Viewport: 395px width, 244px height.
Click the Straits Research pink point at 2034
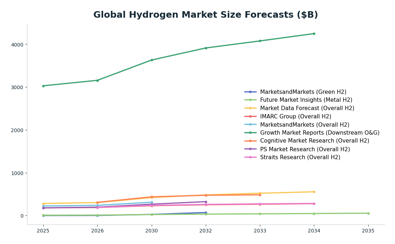point(314,204)
